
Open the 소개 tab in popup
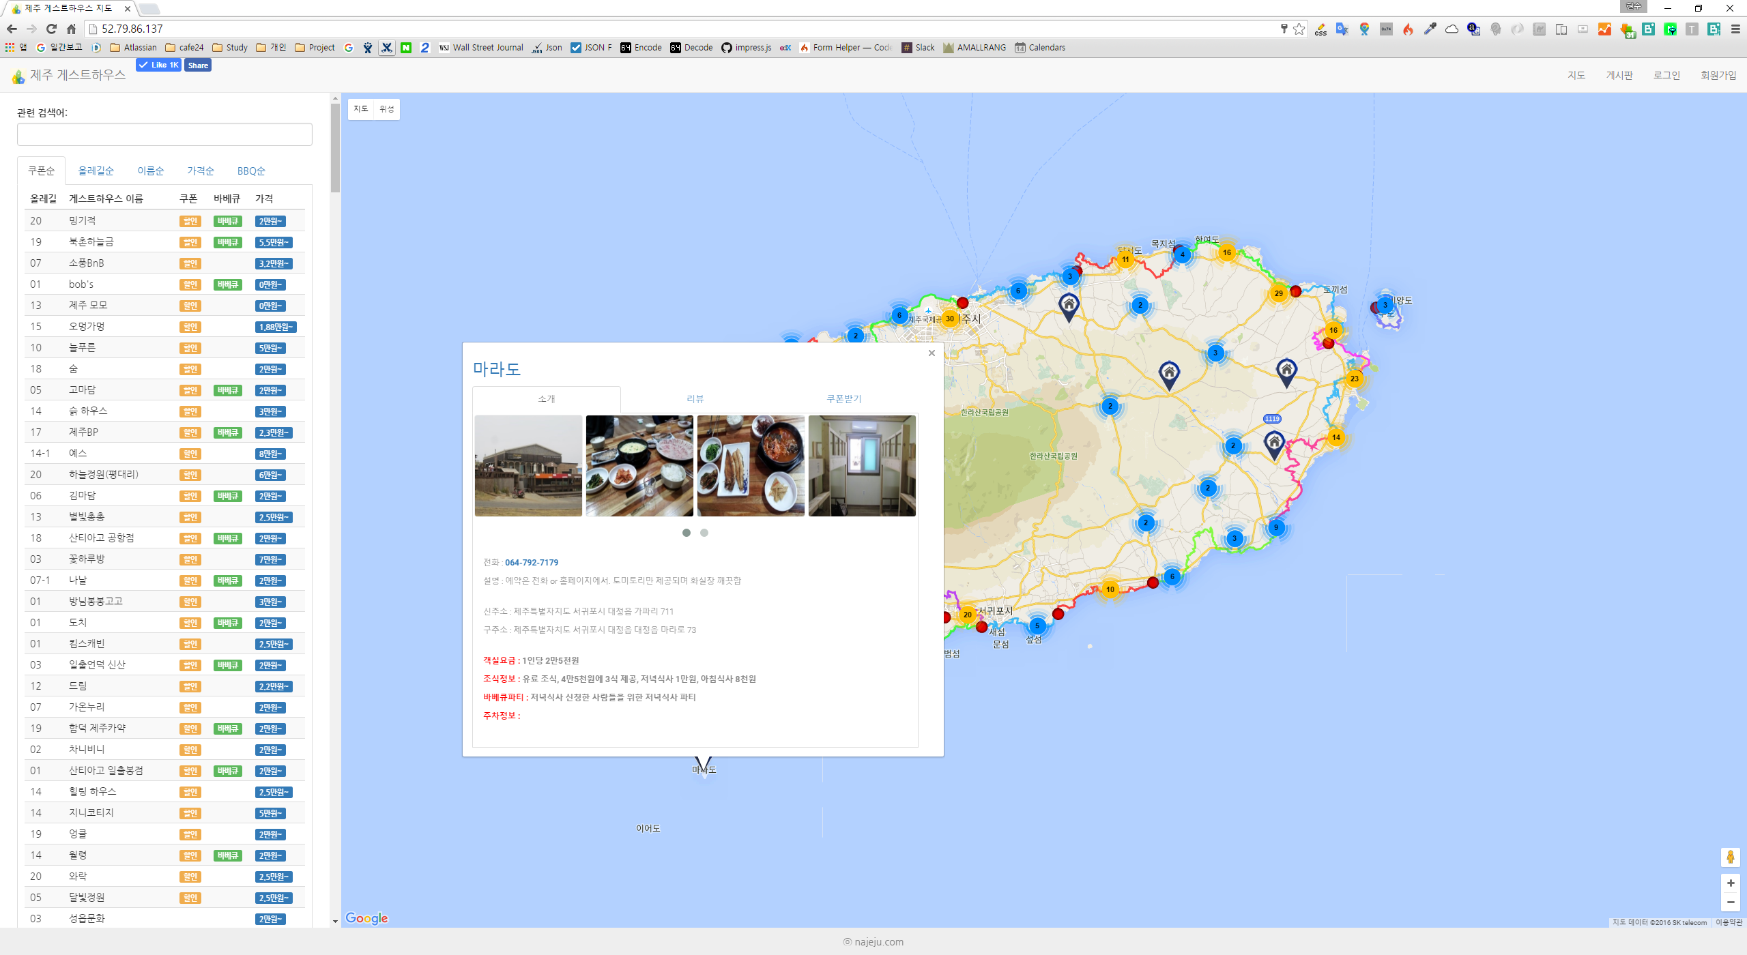547,399
